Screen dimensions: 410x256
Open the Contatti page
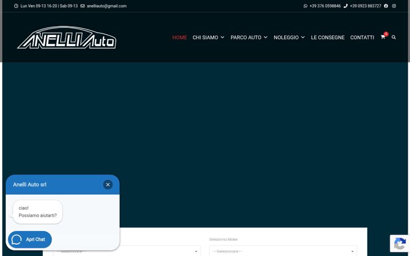pyautogui.click(x=362, y=38)
